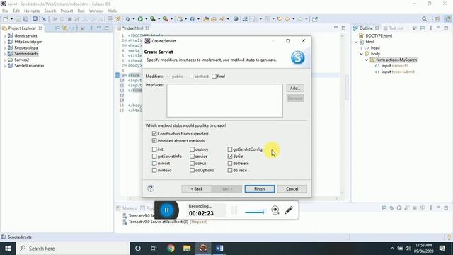The image size is (453, 255).
Task: Uncheck the doGet method stub
Action: [x=229, y=156]
